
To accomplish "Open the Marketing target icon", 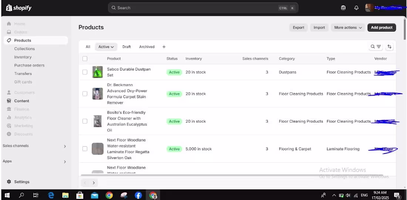I will [x=9, y=126].
